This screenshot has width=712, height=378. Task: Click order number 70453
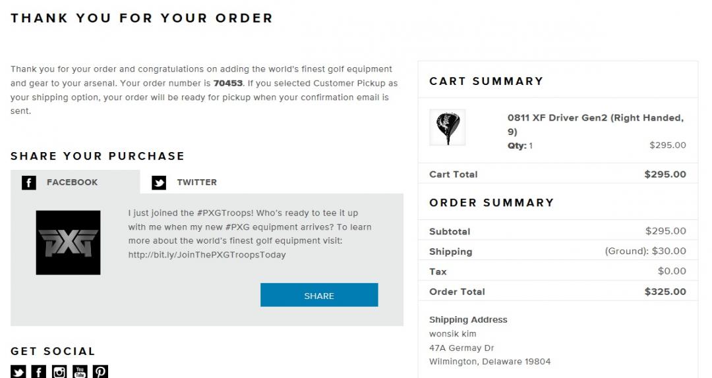click(x=228, y=84)
